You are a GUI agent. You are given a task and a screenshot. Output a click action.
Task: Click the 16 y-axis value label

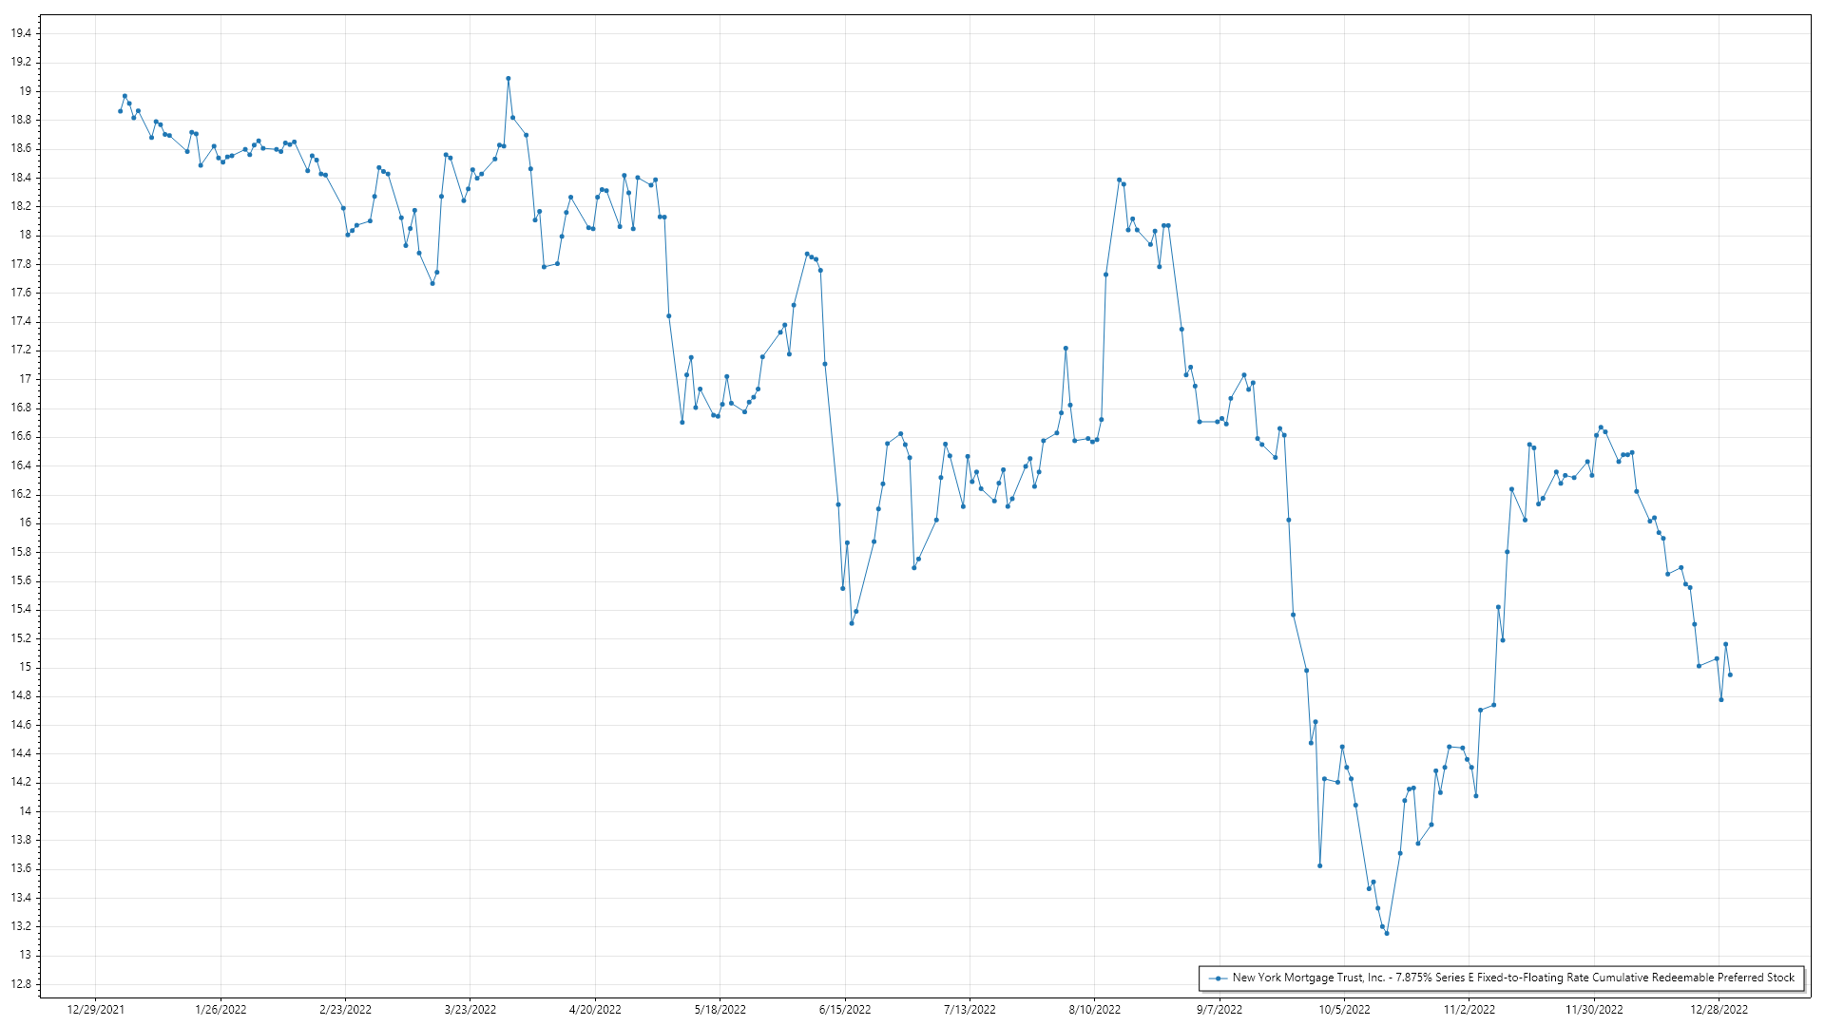(25, 522)
